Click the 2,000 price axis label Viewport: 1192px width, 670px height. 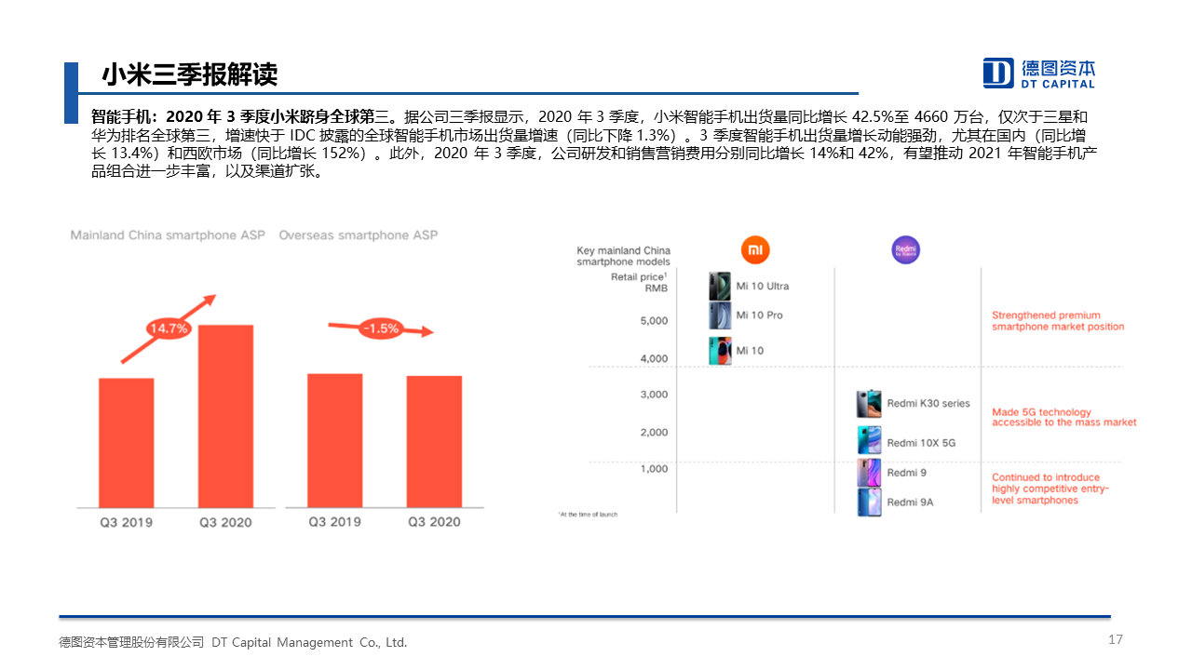point(654,432)
